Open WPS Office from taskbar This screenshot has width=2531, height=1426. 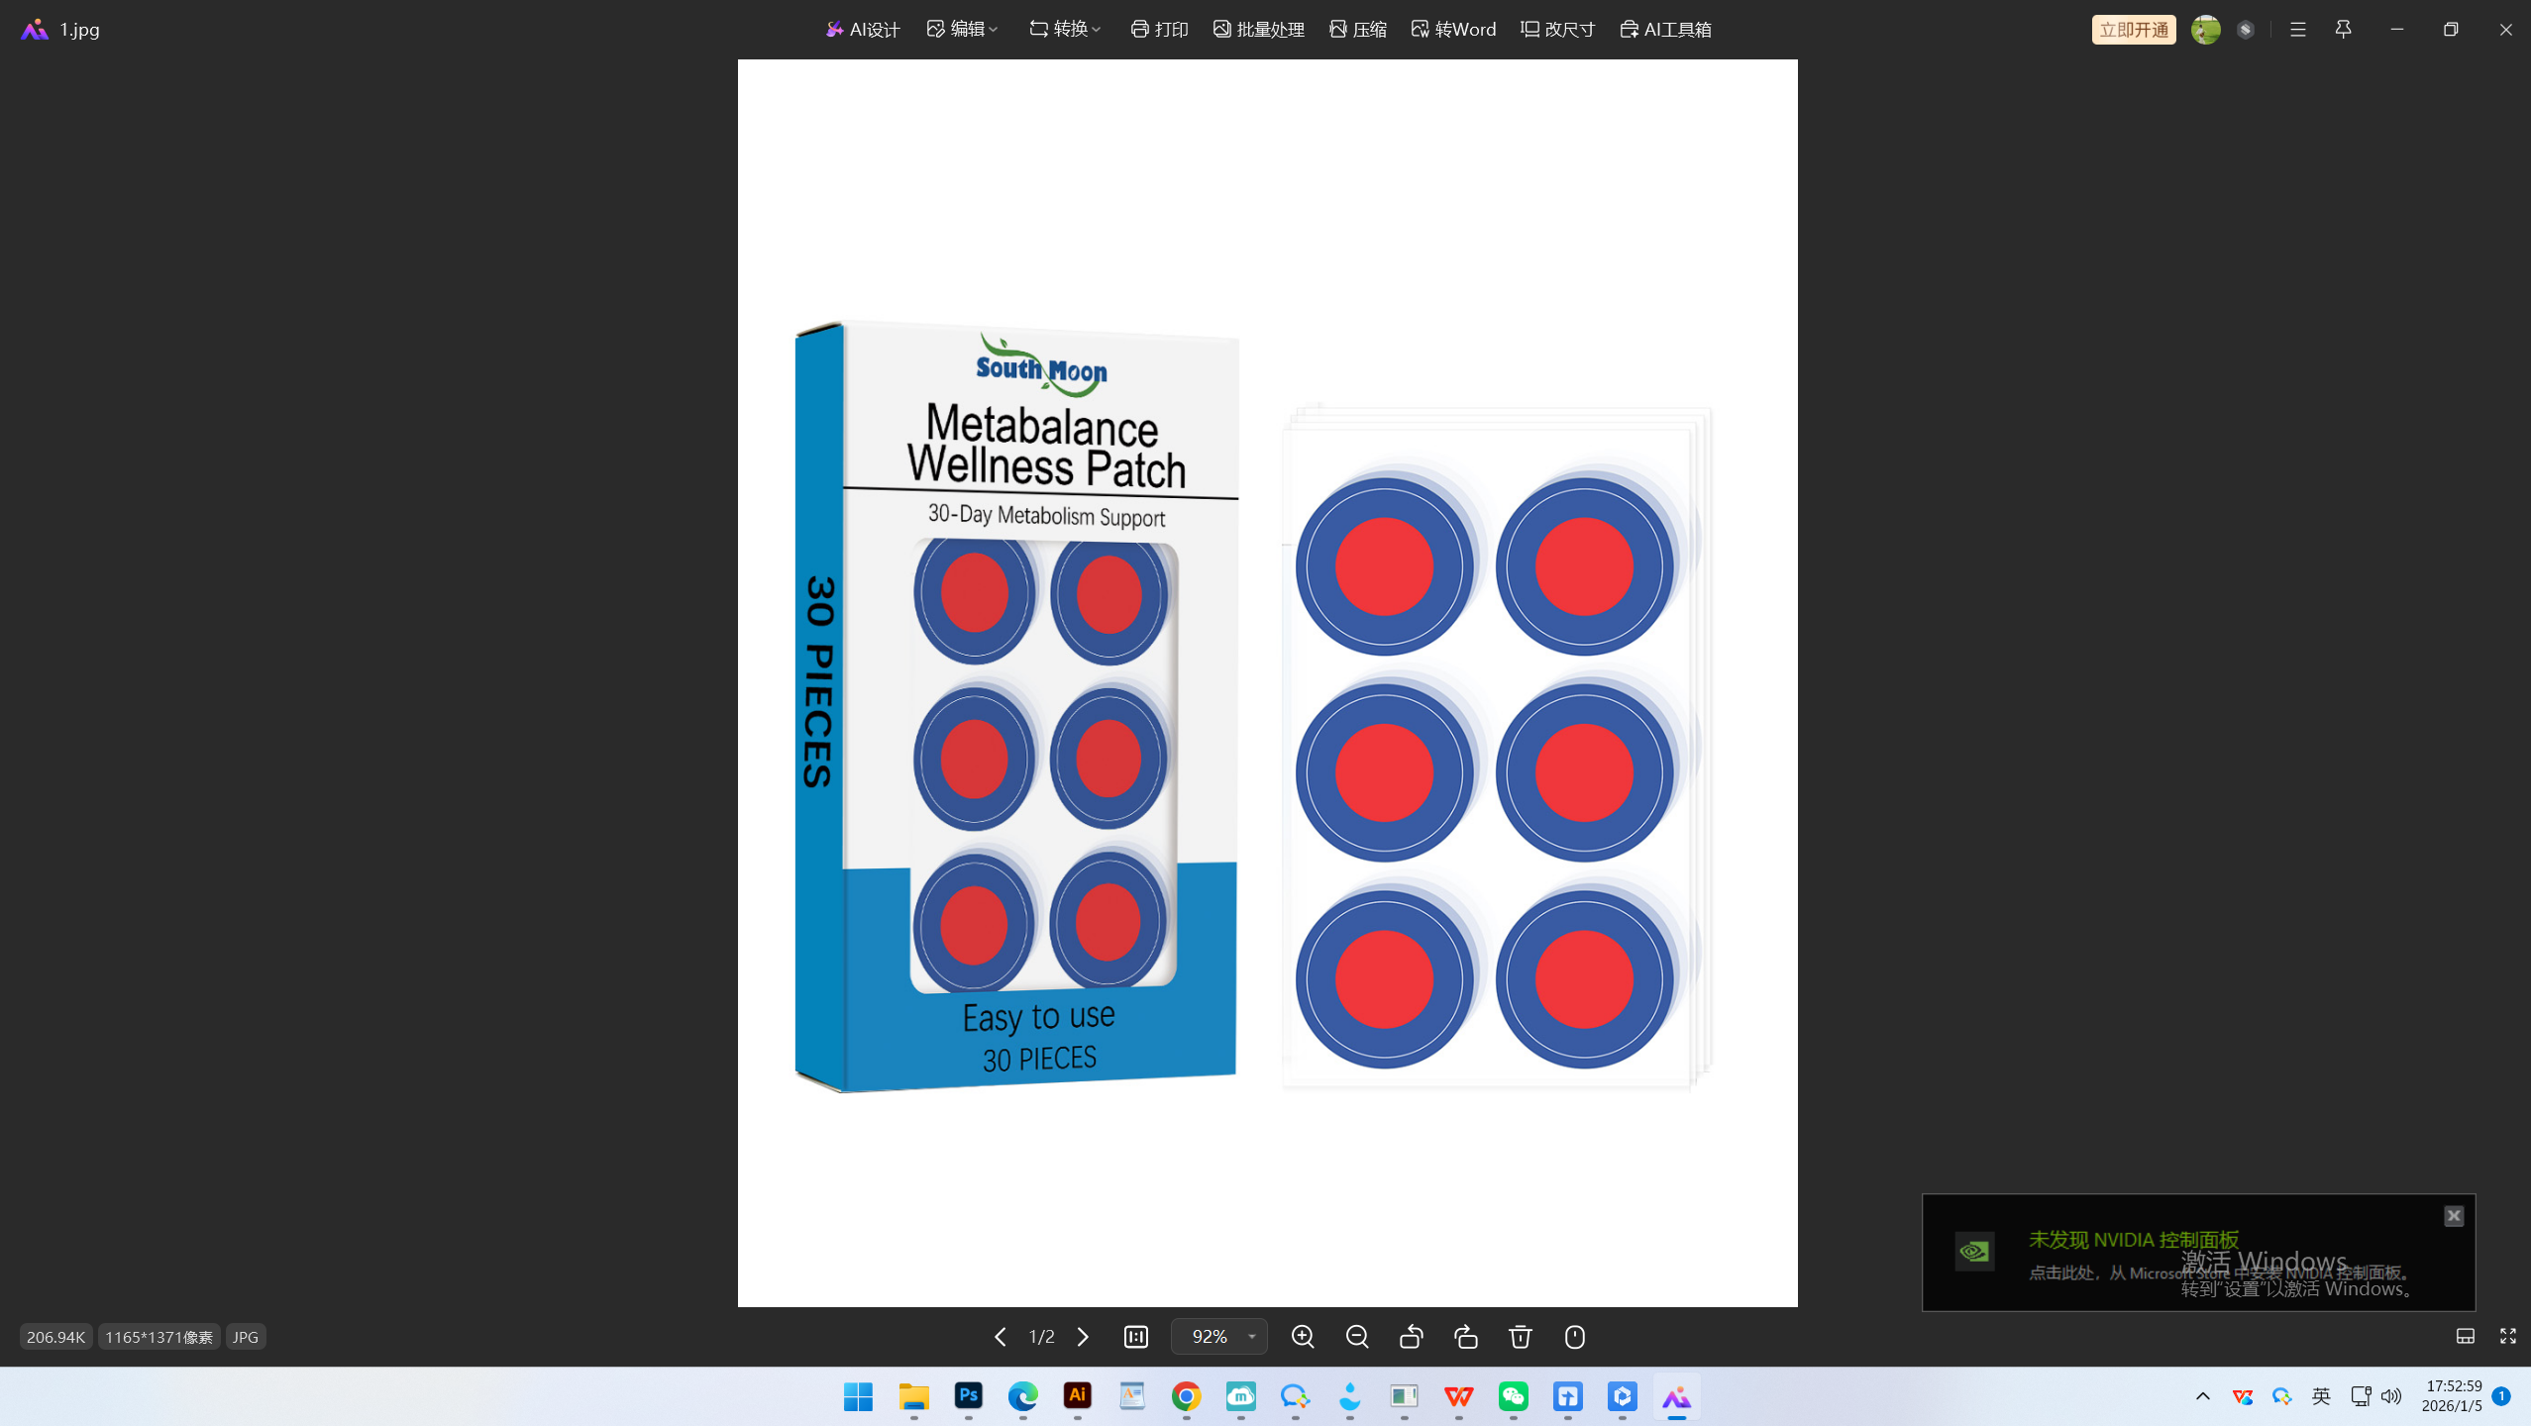coord(1458,1396)
